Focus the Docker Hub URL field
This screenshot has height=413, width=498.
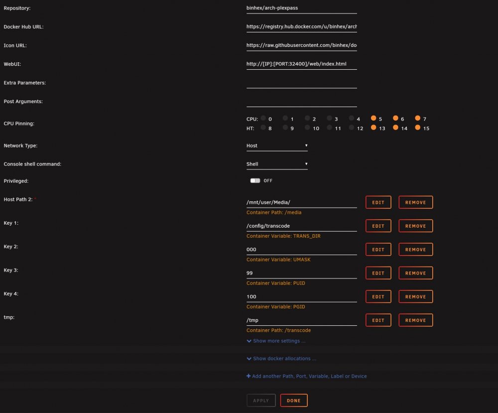click(302, 27)
